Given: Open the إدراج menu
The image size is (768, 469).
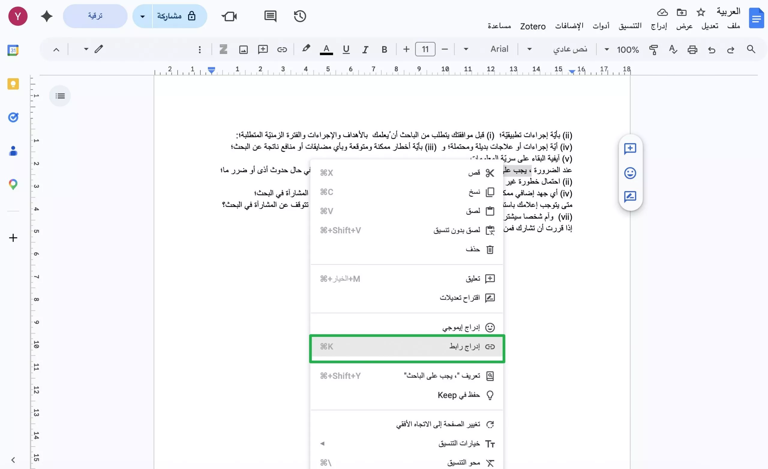Looking at the screenshot, I should point(659,26).
